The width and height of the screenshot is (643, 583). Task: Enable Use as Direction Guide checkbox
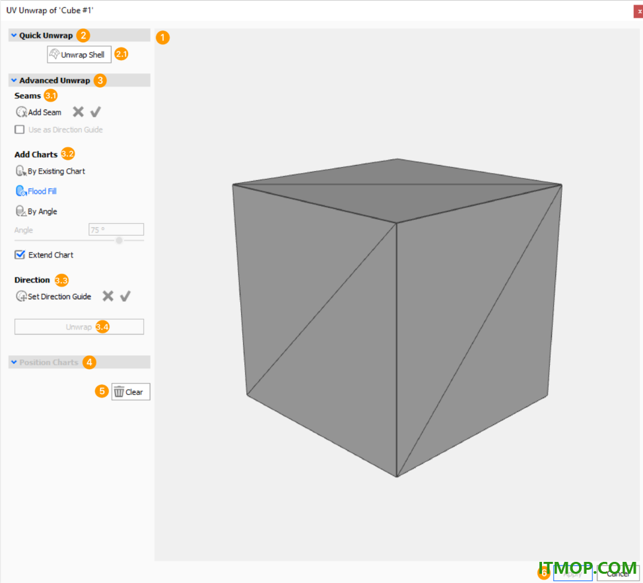(19, 129)
